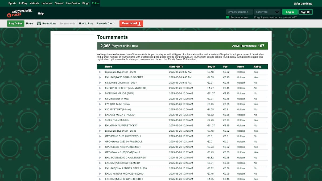Expand the €10 MYSTERY [6-Max] row
Viewport: 322px width, 181px height.
coord(100,109)
